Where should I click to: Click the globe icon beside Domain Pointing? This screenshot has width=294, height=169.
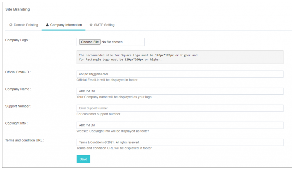tap(11, 25)
